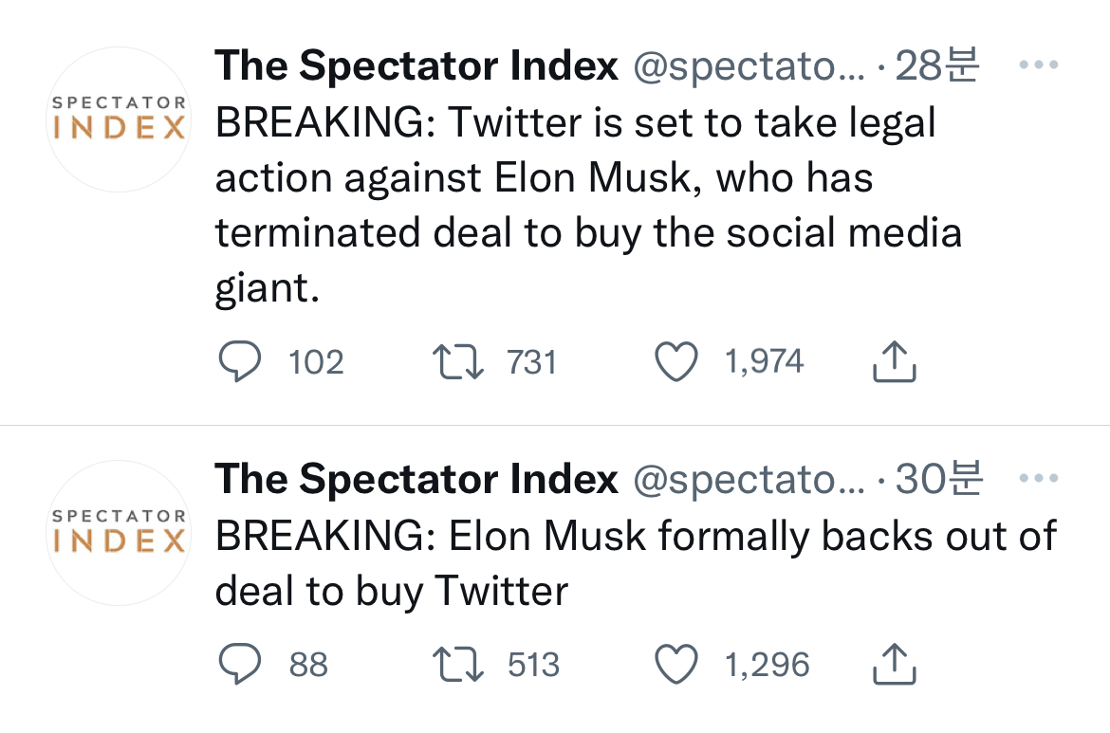The width and height of the screenshot is (1110, 733).
Task: Retweet the Elon Musk backs out tweet
Action: (460, 665)
